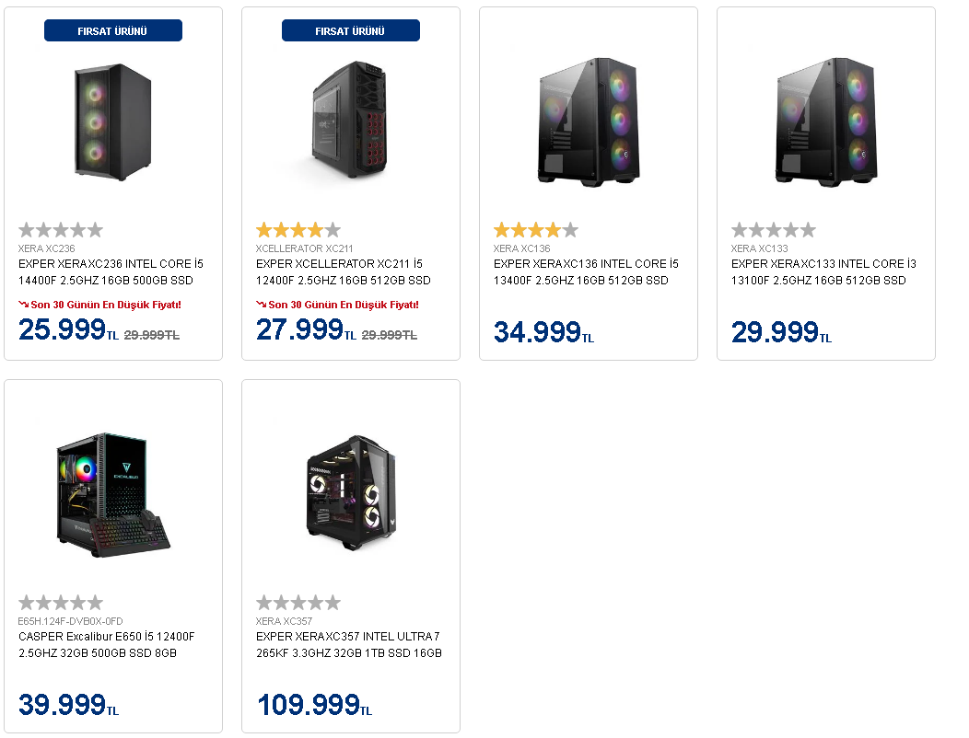Click the star rating for Xera XC136
The image size is (969, 738).
point(535,230)
